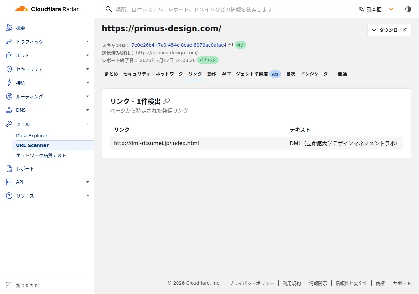
Task: Switch to the 関連 tab
Action: [x=342, y=74]
